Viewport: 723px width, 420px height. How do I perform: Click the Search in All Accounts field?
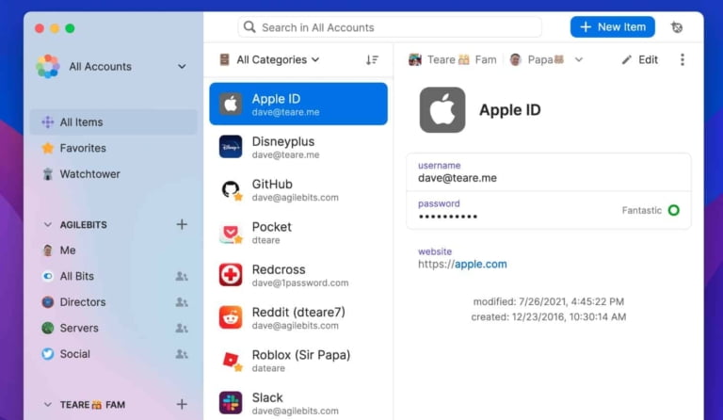click(390, 27)
